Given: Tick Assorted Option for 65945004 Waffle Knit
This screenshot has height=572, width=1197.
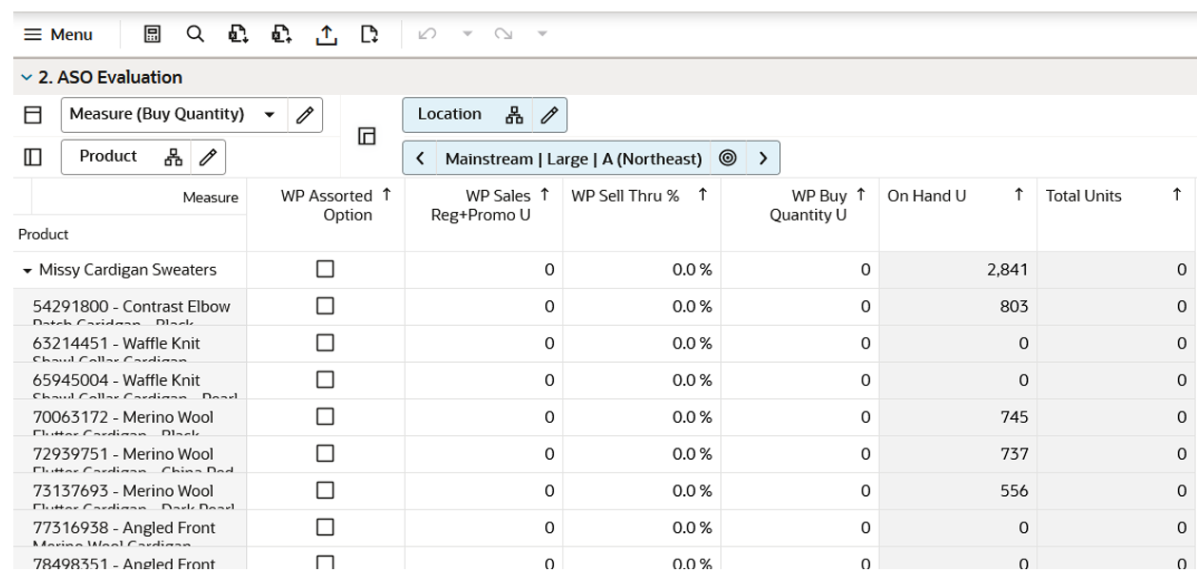Looking at the screenshot, I should tap(325, 380).
